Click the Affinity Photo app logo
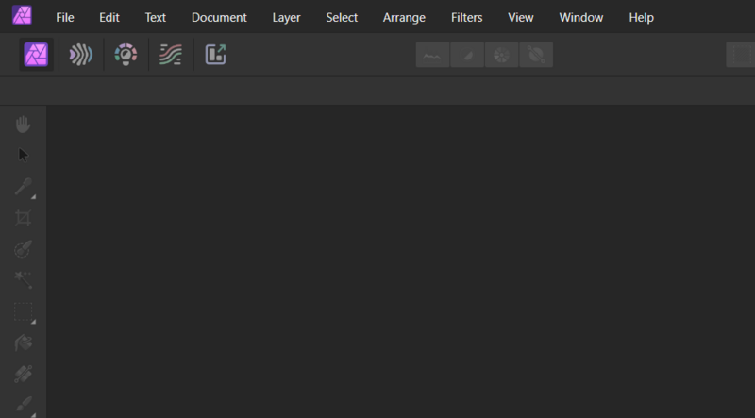The width and height of the screenshot is (755, 418). pyautogui.click(x=22, y=15)
